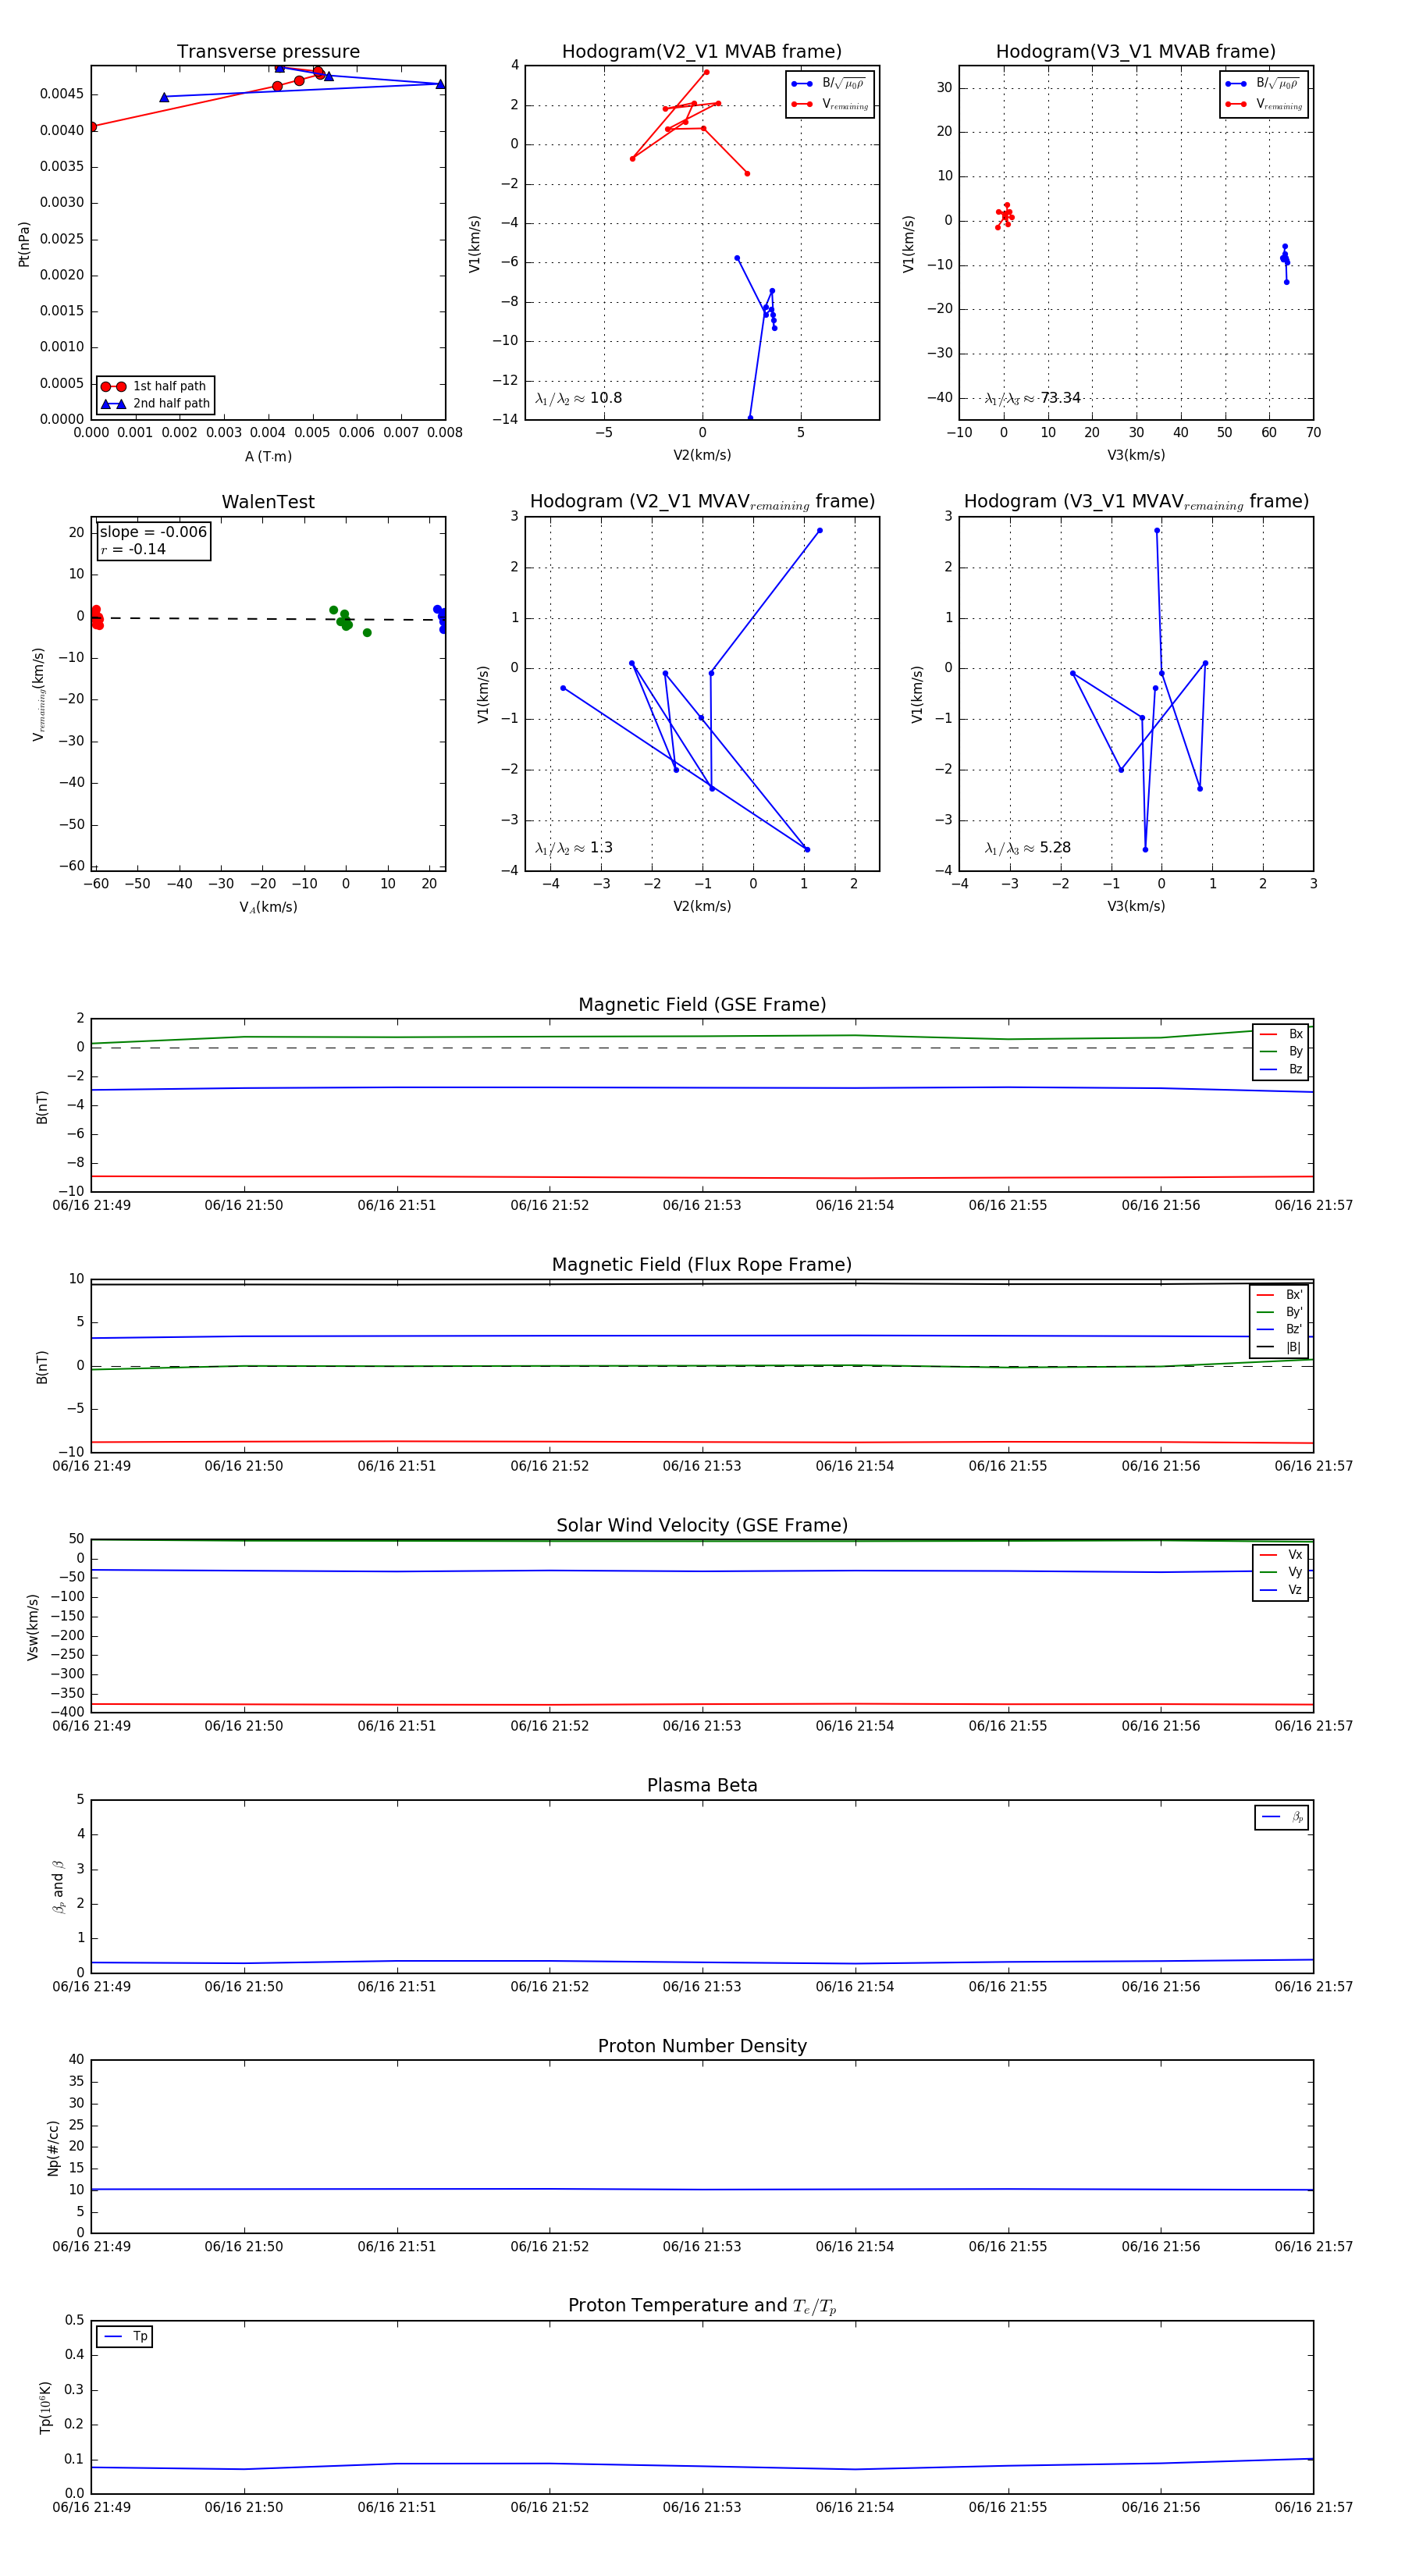Click the "slope = -0.006" annotation

(153, 532)
